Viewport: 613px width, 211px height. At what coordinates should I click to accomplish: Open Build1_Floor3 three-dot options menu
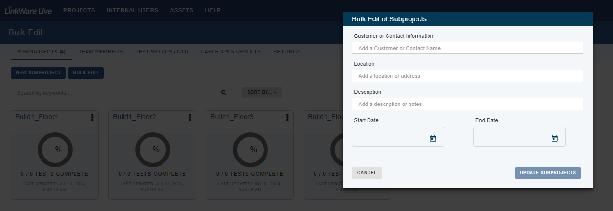(287, 117)
